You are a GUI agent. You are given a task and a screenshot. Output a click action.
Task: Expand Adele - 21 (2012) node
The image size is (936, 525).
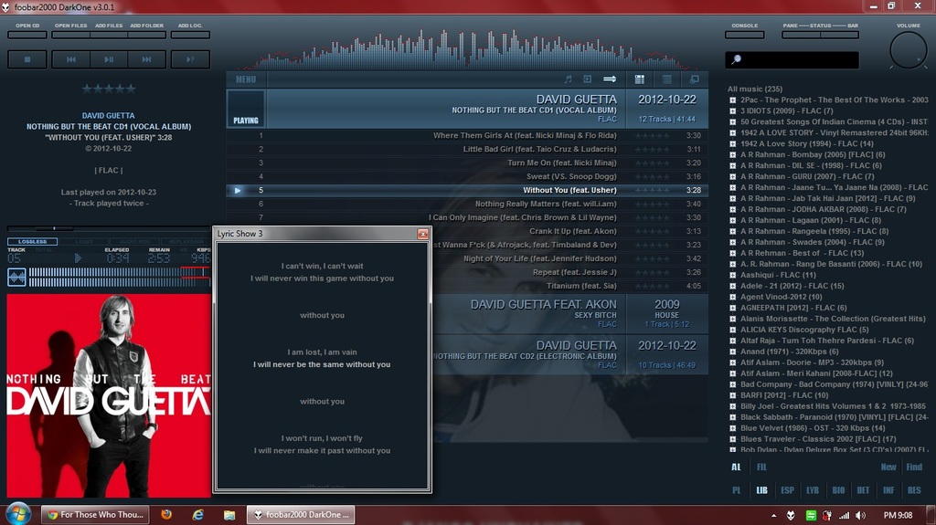tap(732, 286)
